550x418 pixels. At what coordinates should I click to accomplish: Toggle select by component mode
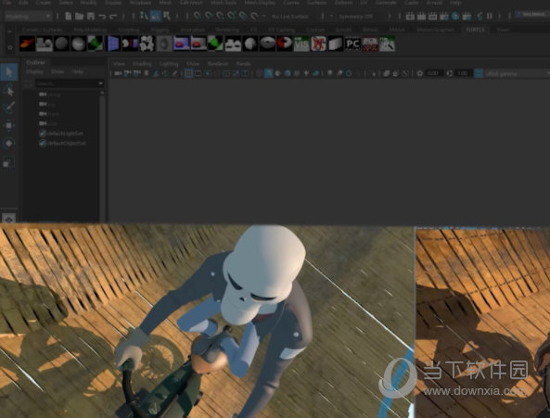[x=166, y=16]
